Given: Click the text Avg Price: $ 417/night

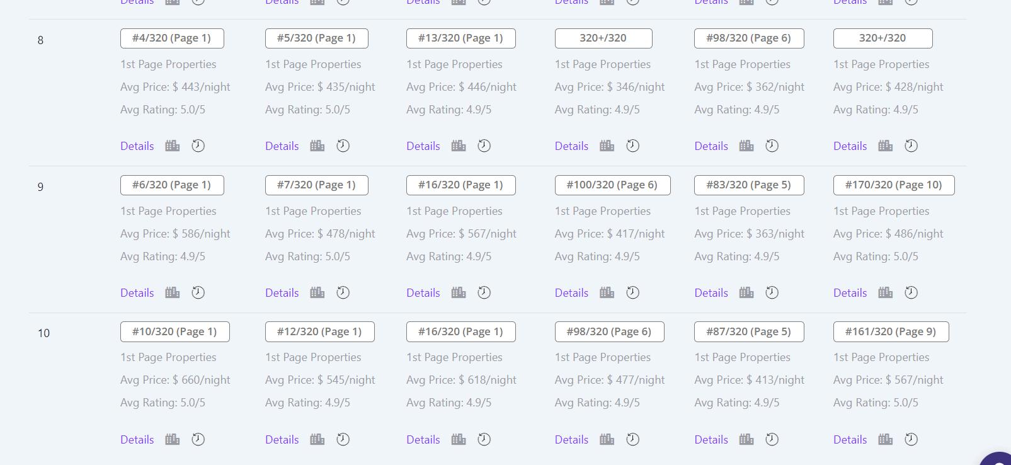Looking at the screenshot, I should point(610,234).
